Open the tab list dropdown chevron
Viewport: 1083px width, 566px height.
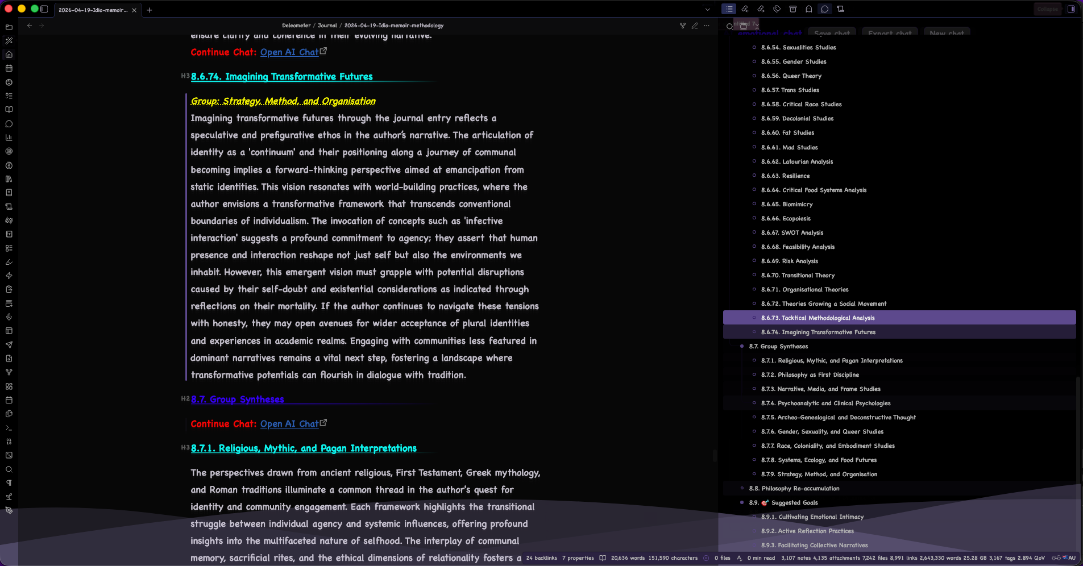tap(707, 10)
